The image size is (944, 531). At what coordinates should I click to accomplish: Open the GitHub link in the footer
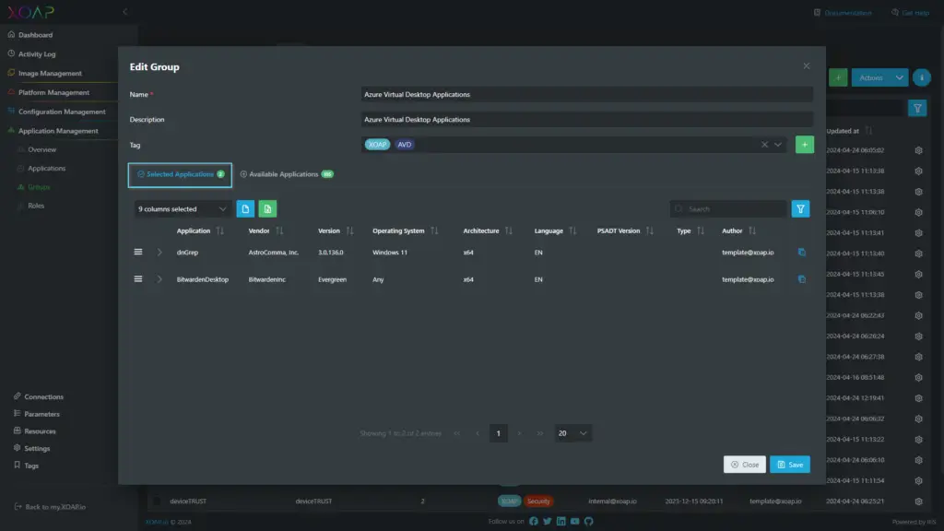pos(589,522)
